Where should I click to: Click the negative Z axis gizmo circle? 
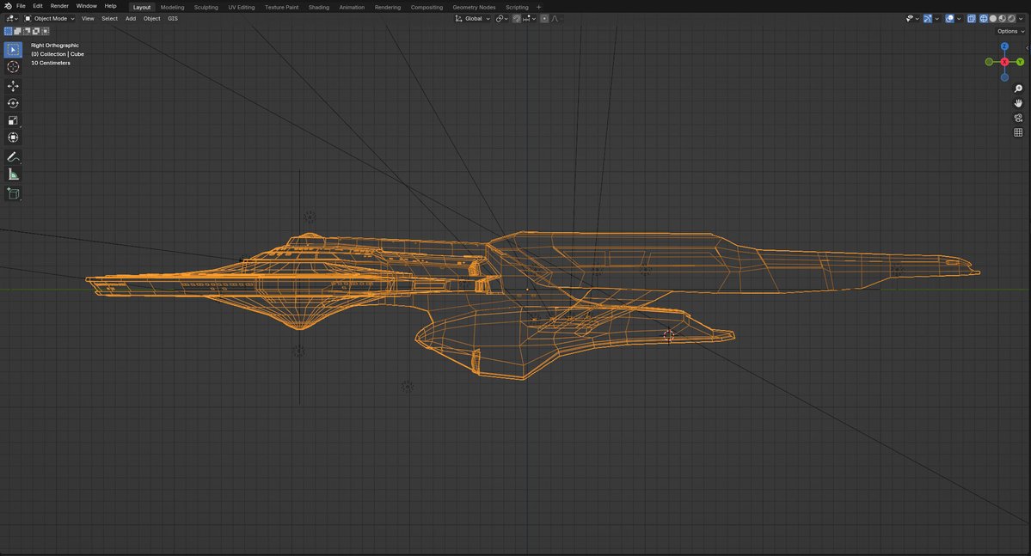pos(1004,76)
